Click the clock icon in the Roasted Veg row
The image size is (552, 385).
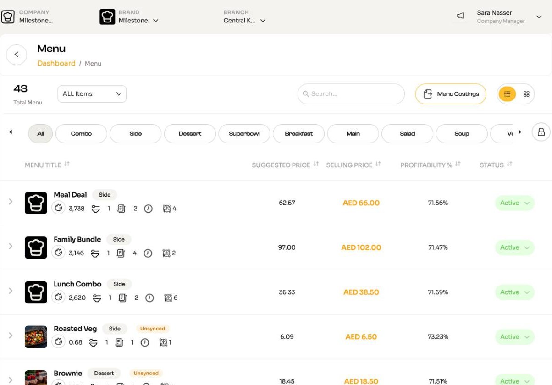tap(145, 342)
